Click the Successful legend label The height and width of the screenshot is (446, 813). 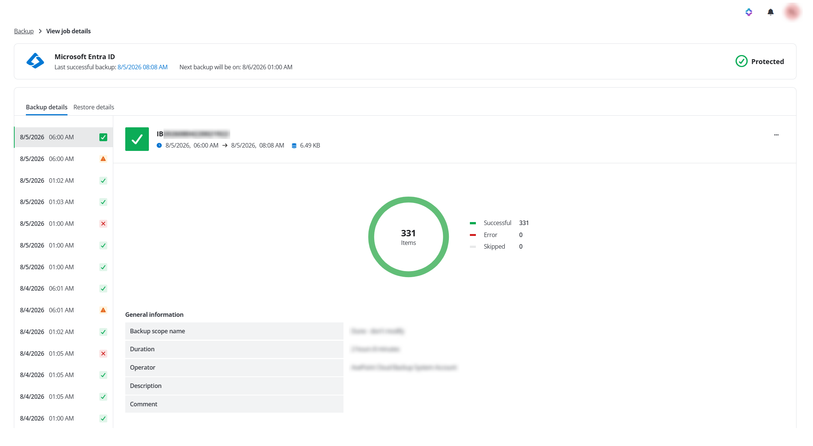tap(497, 223)
